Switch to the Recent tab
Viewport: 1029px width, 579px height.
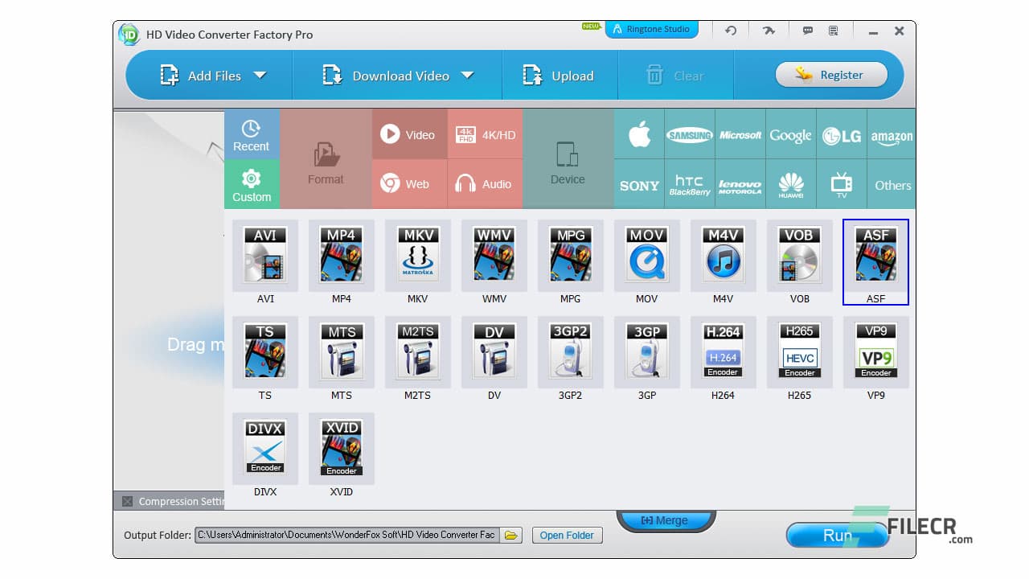[252, 134]
